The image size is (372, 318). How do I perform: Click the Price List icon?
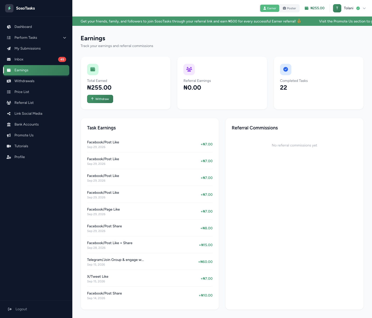(9, 92)
